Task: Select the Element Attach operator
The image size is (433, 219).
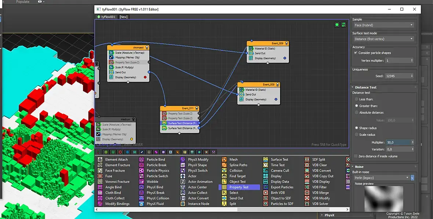Action: click(113, 159)
